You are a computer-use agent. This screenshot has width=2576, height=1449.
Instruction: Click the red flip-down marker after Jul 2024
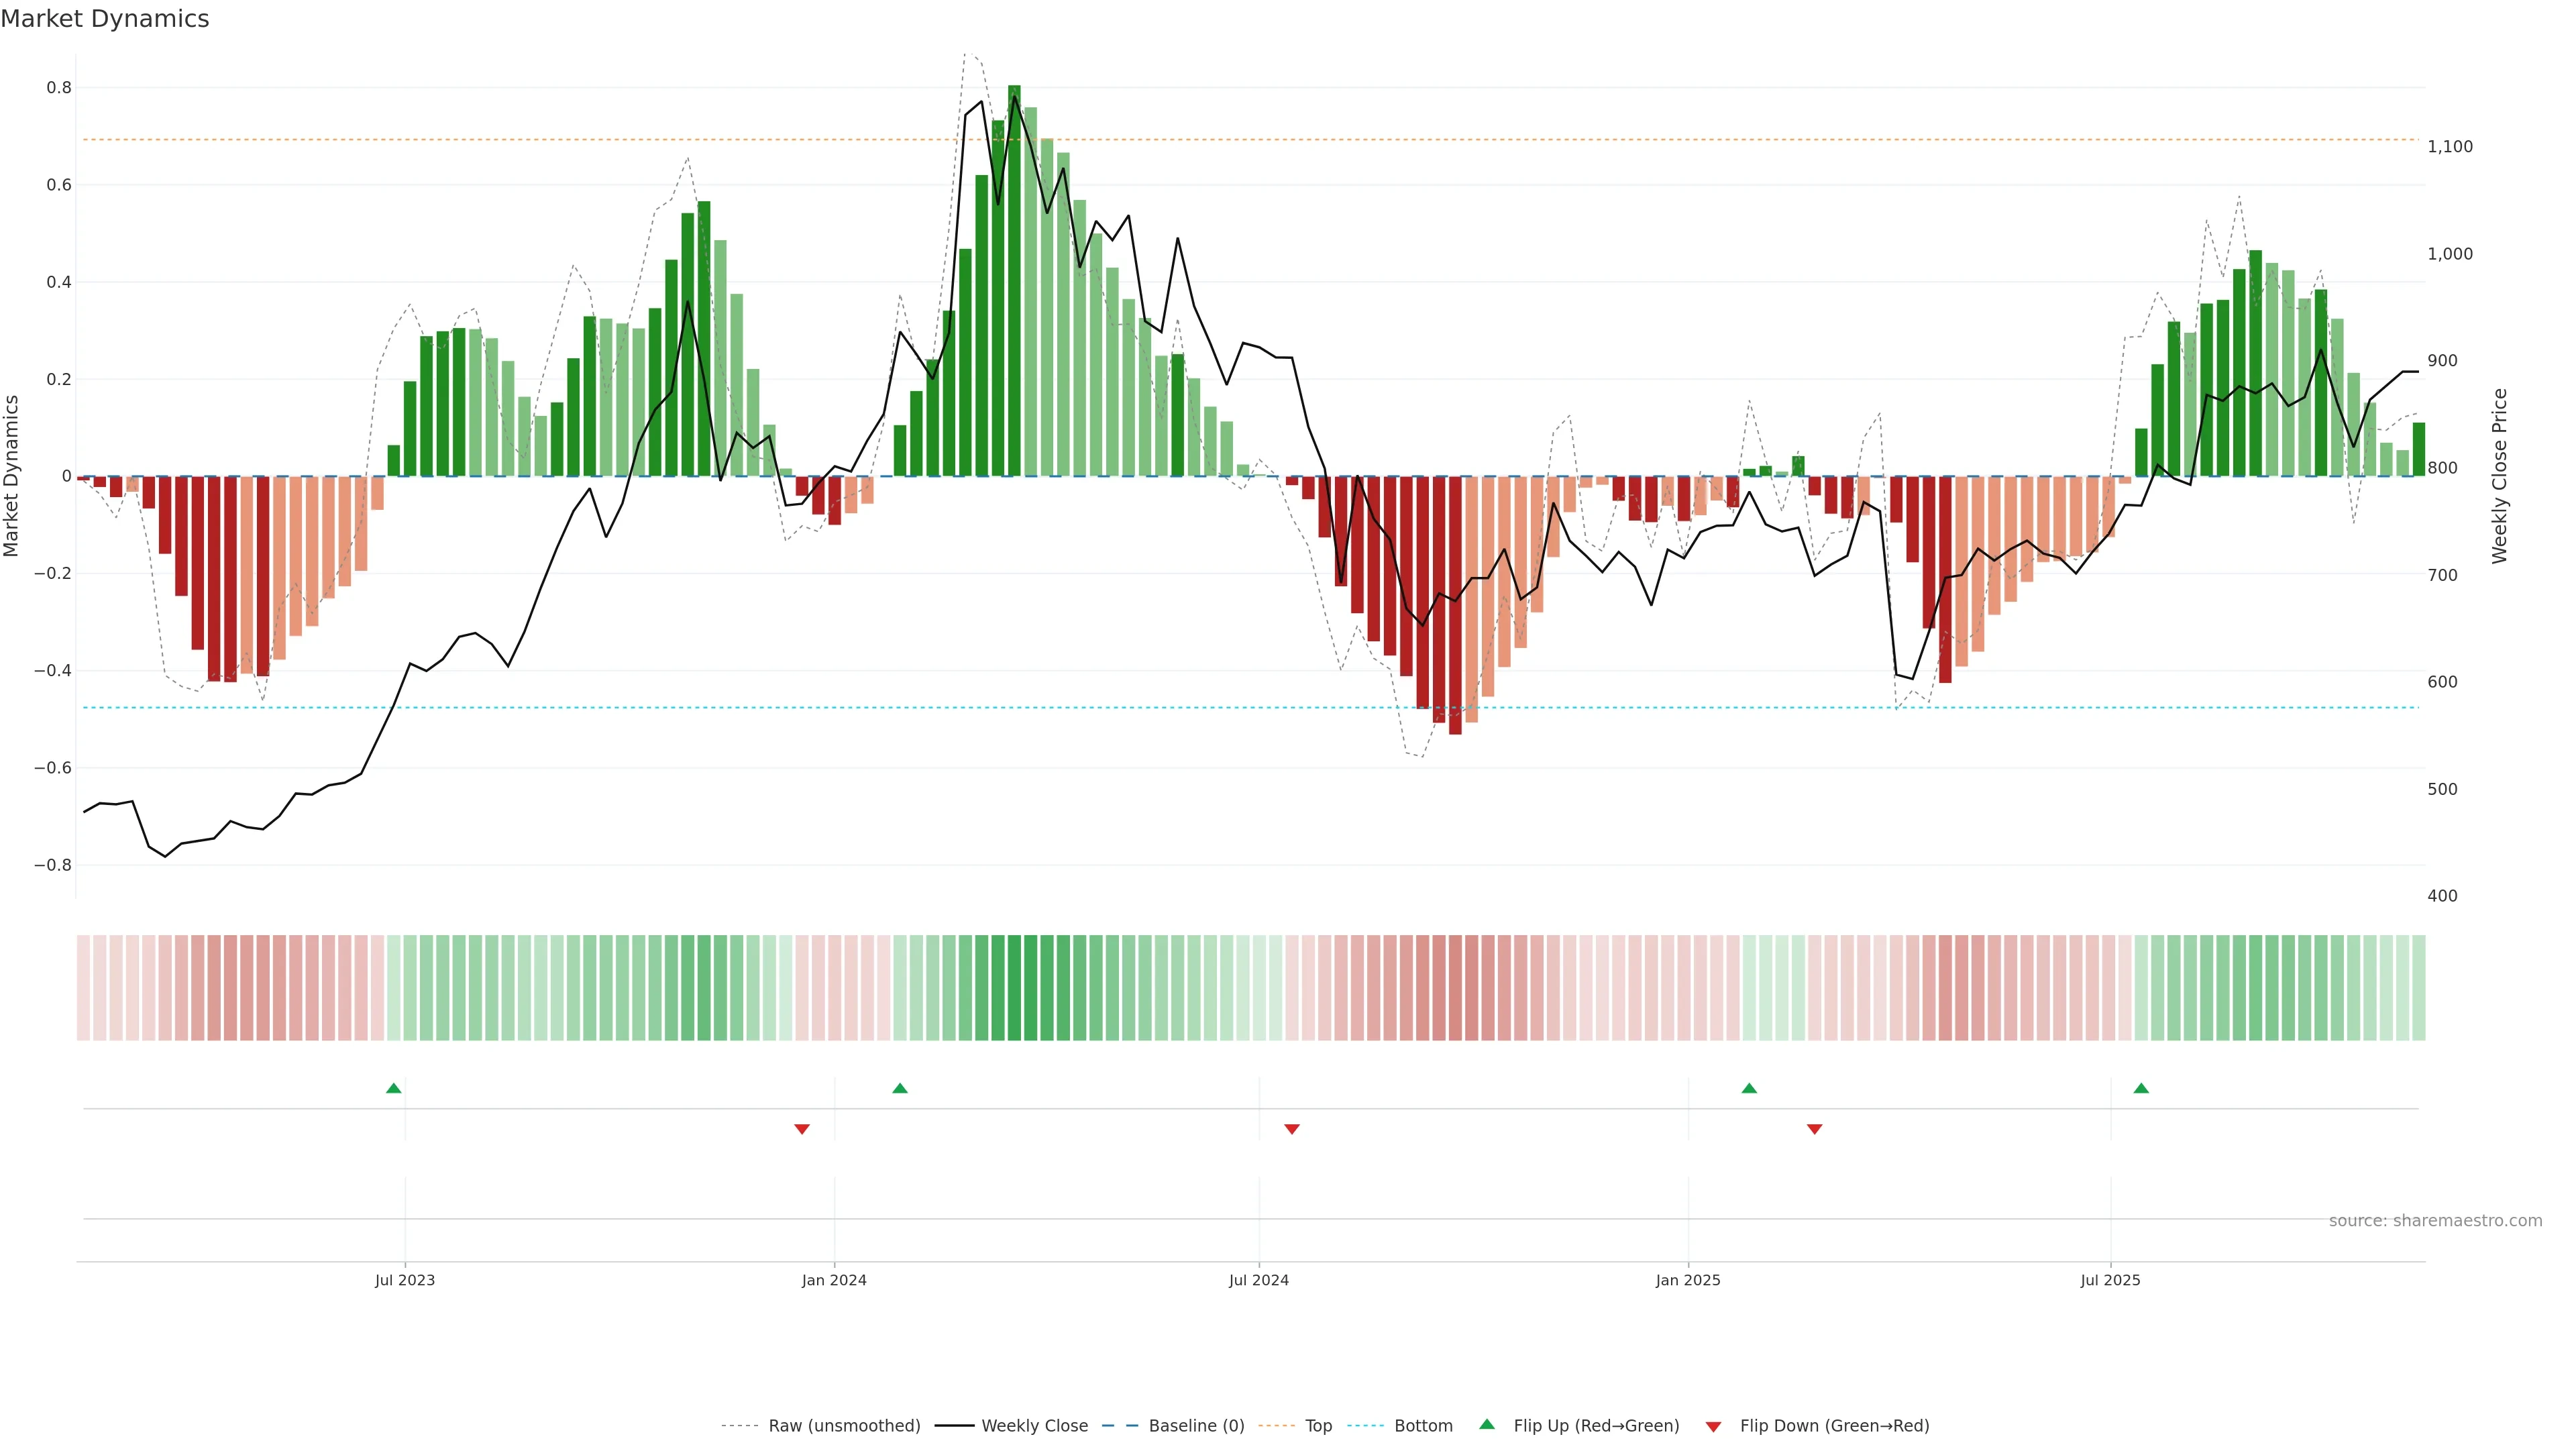click(1292, 1129)
